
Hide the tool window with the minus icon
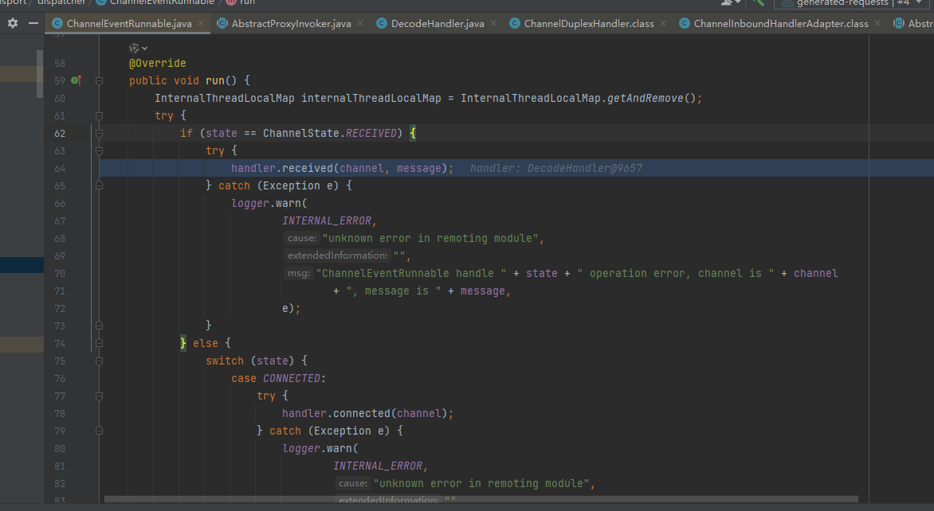click(x=33, y=23)
